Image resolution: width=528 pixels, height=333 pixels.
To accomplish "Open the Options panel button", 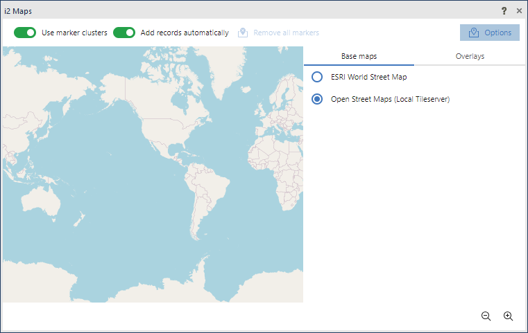I will tap(490, 33).
